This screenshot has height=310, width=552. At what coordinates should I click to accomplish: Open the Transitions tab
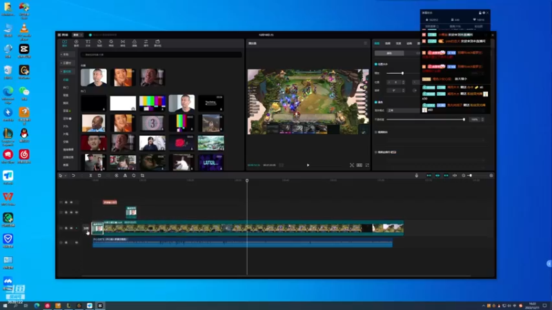point(123,43)
